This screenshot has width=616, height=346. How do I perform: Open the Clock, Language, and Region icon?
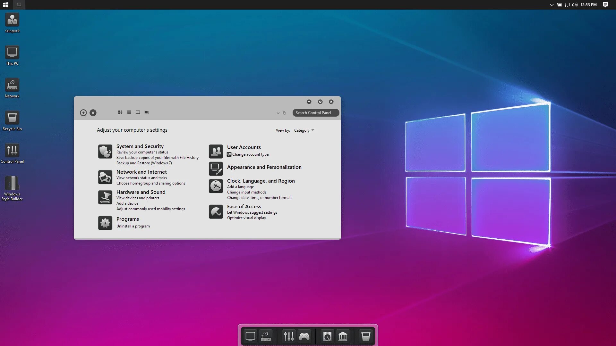coord(216,186)
